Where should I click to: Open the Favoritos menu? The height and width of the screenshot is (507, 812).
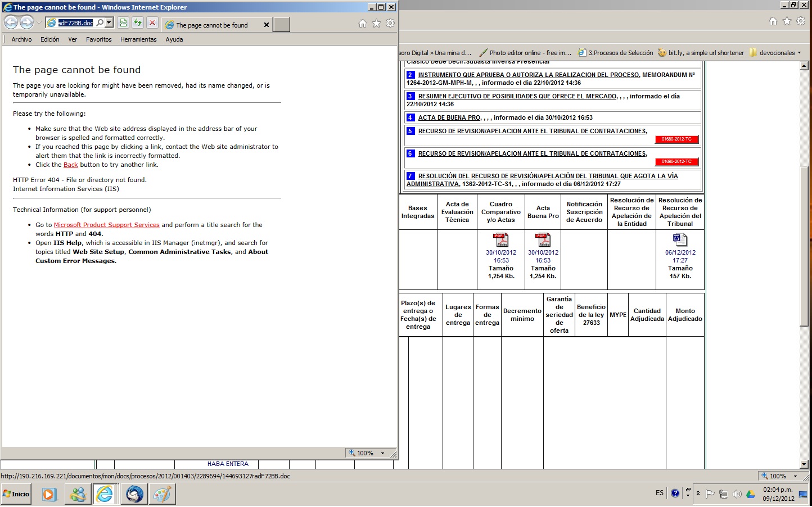click(98, 39)
